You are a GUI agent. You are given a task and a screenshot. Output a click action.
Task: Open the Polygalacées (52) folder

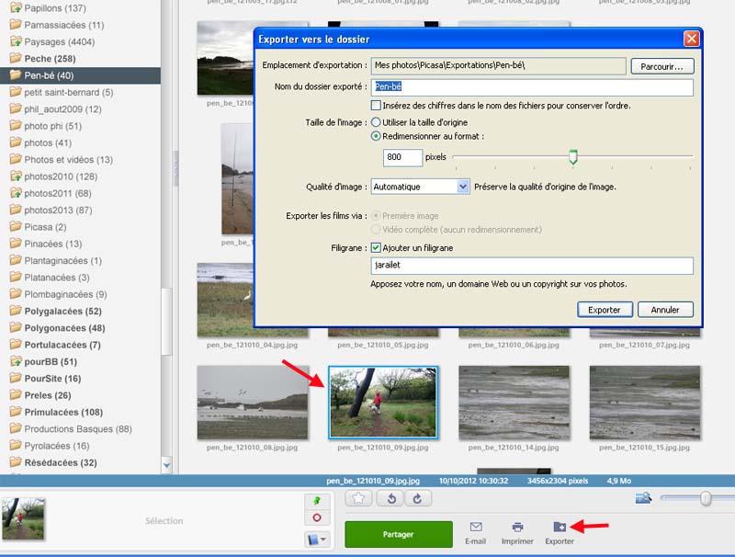[62, 311]
